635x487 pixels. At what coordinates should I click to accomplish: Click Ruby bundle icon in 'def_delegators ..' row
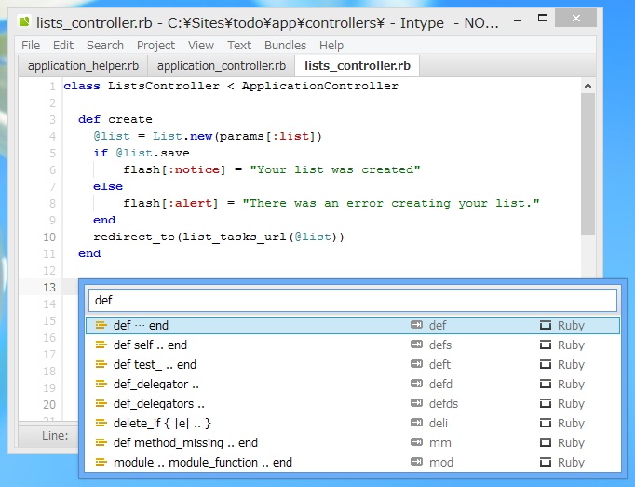pos(546,403)
